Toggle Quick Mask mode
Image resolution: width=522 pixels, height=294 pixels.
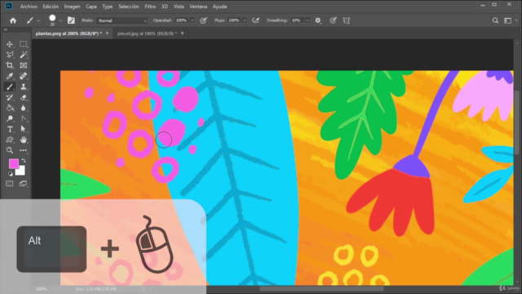click(x=10, y=184)
